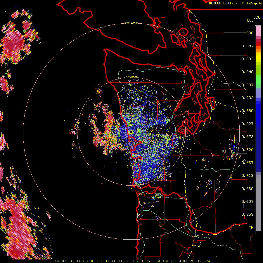Click the [CC] units label
Screen dimensions: 263x263
[249, 20]
